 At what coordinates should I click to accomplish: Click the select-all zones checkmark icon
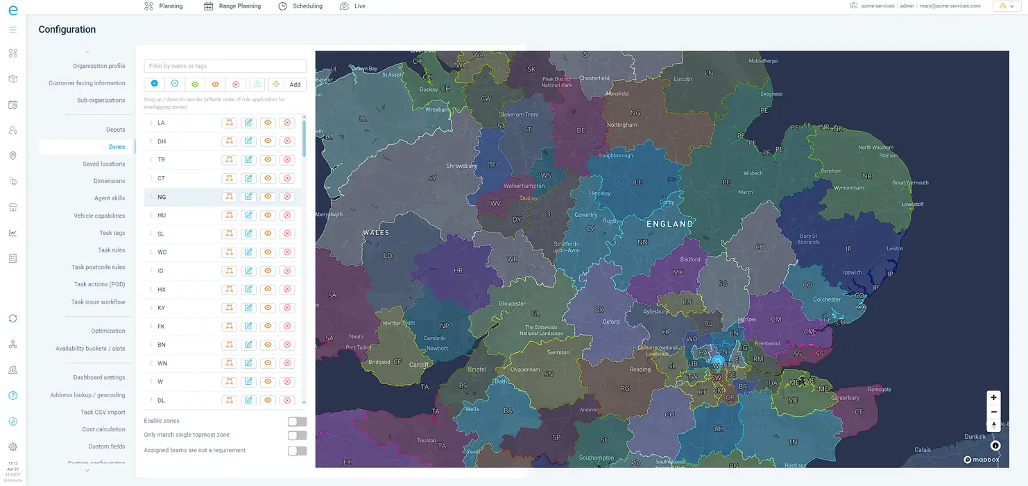[x=155, y=84]
